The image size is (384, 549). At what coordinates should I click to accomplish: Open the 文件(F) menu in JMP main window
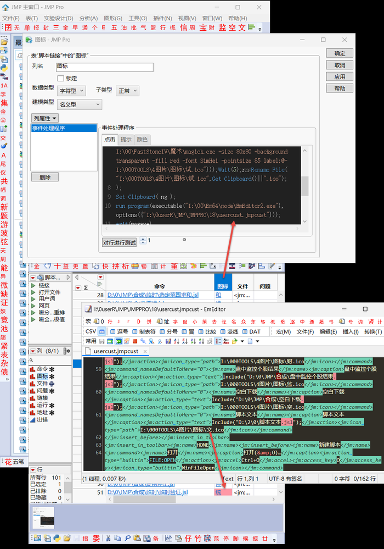tap(11, 18)
